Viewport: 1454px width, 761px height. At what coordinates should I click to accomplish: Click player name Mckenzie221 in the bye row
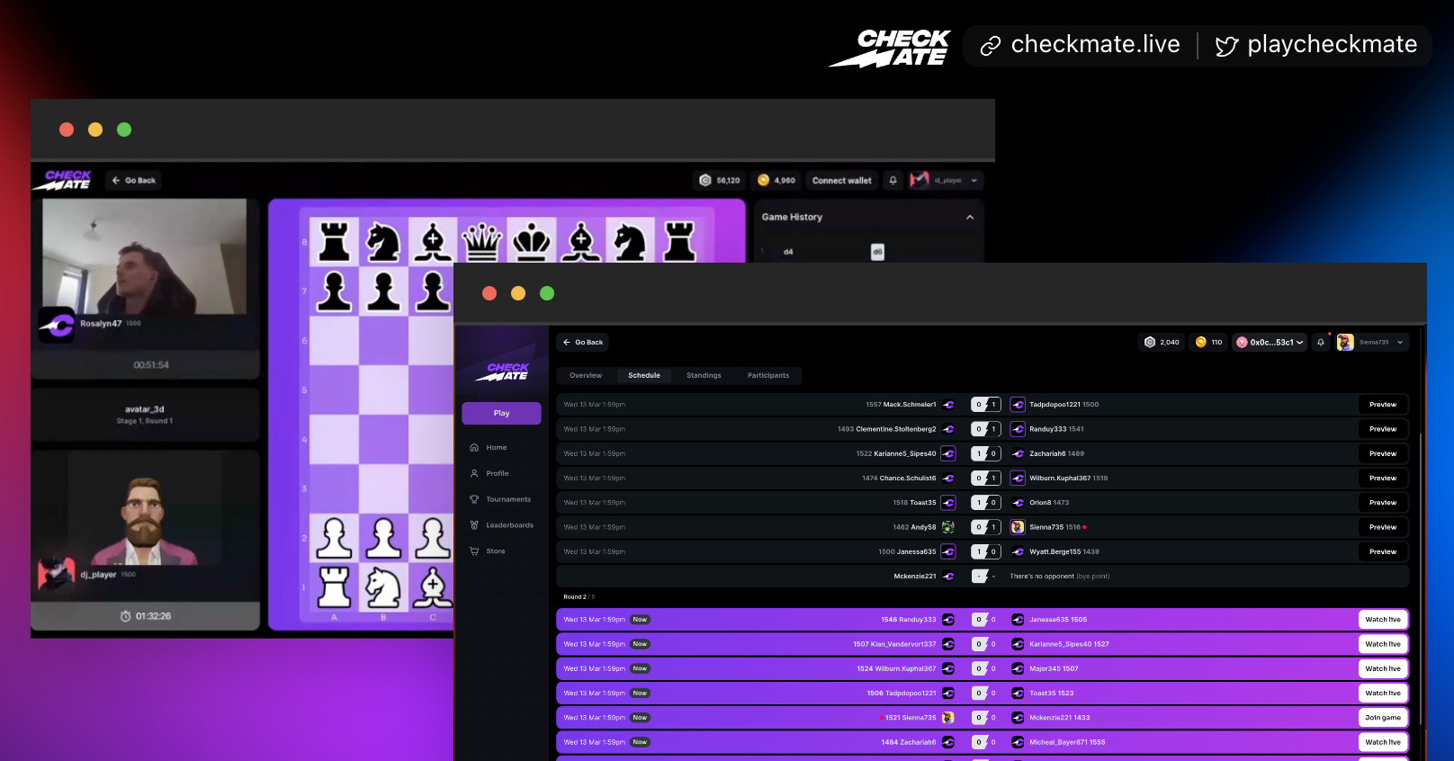click(915, 577)
